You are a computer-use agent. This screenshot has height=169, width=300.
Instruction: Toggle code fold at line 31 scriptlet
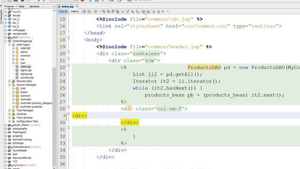tap(68, 128)
